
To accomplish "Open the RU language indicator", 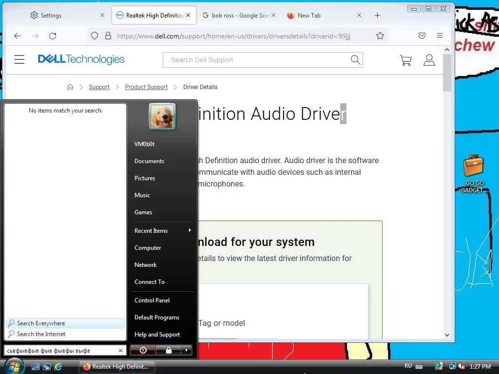I will pyautogui.click(x=408, y=366).
